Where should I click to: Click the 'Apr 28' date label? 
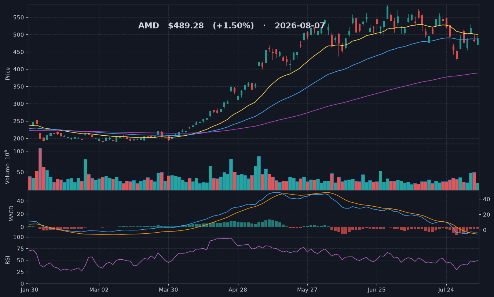[x=238, y=290]
